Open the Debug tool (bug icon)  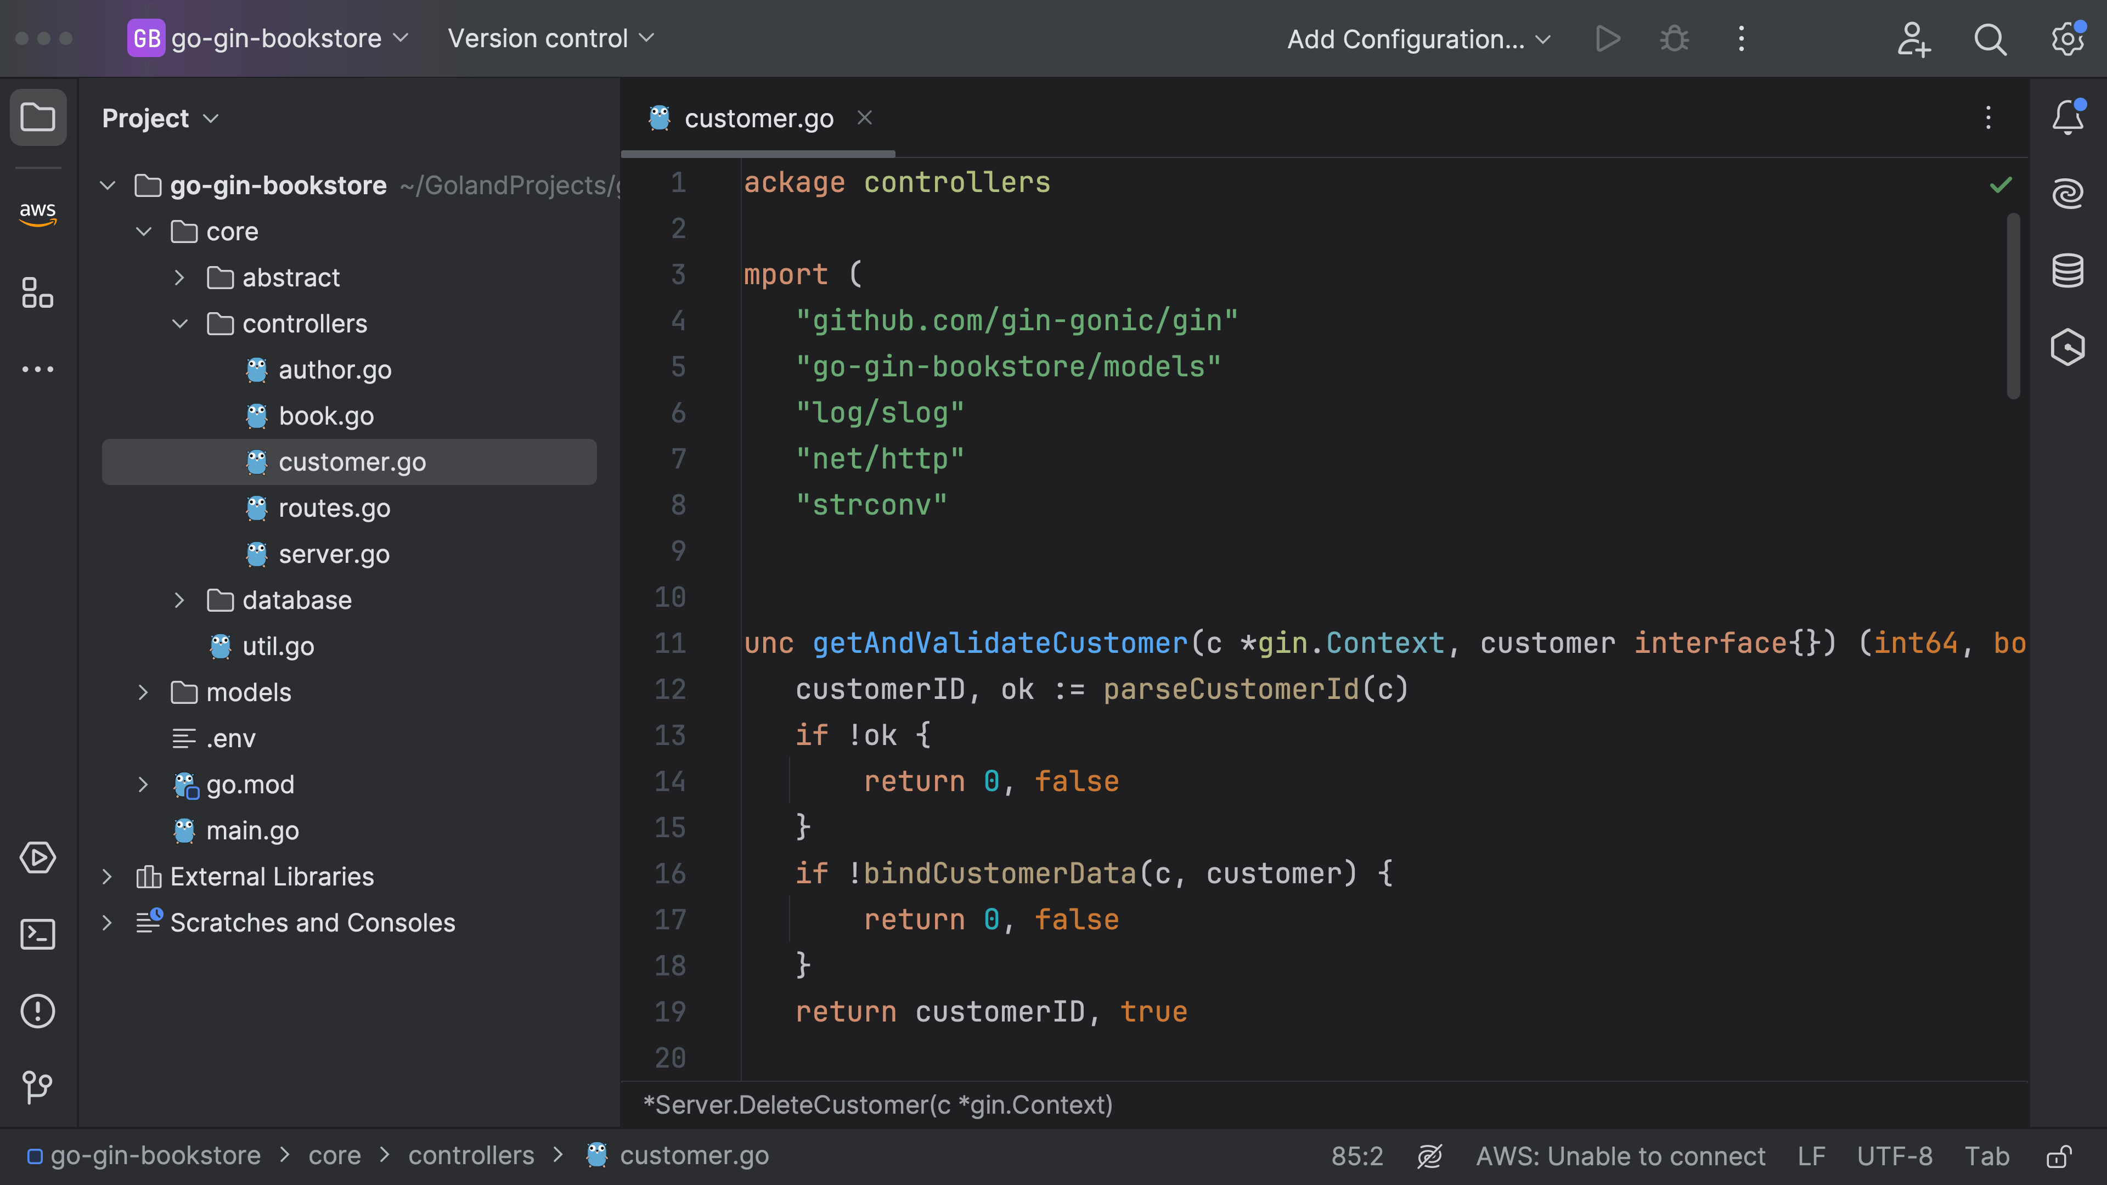point(1674,38)
